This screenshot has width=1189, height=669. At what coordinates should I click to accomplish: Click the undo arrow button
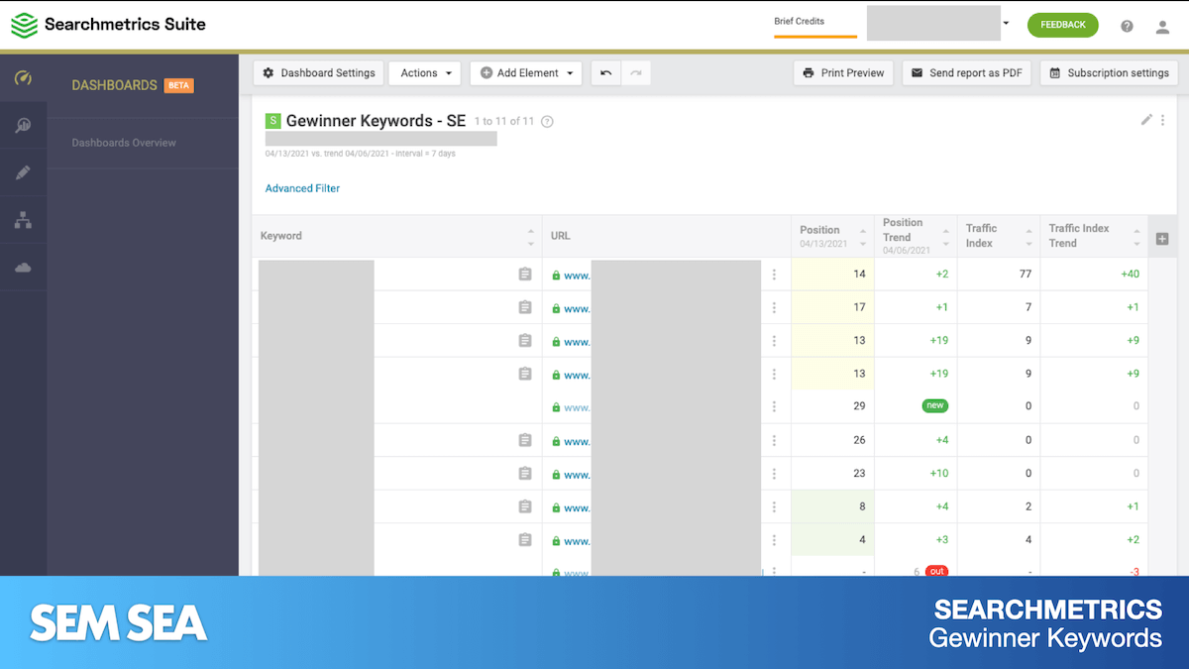(605, 73)
